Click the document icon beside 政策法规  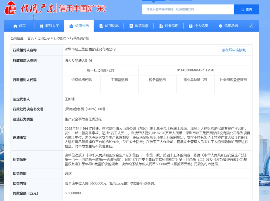[131, 26]
